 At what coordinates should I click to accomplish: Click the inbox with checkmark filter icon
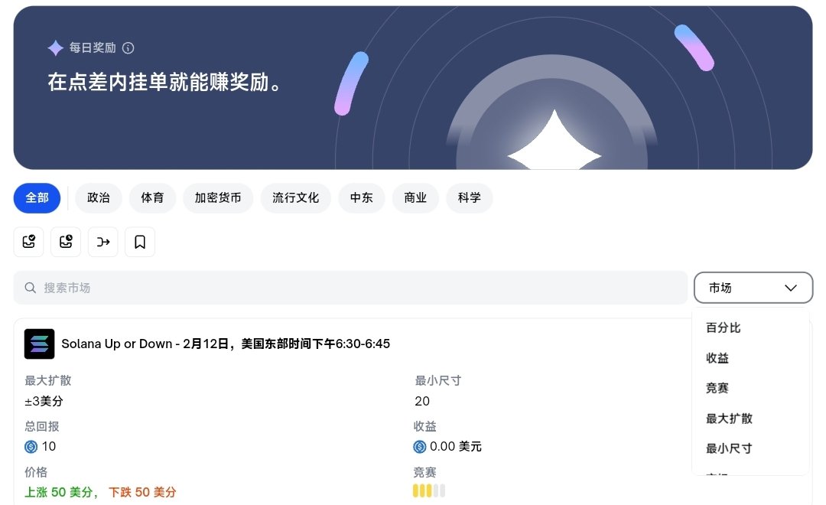click(28, 242)
